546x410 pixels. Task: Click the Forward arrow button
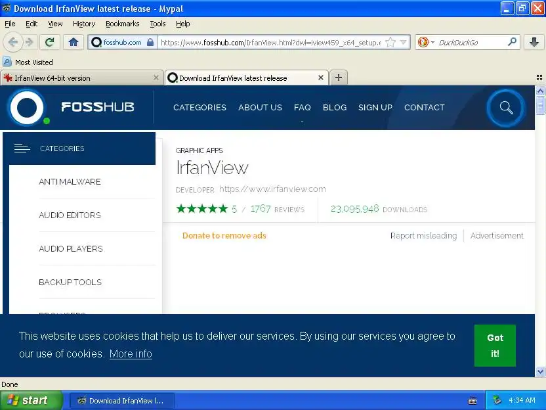[x=30, y=43]
